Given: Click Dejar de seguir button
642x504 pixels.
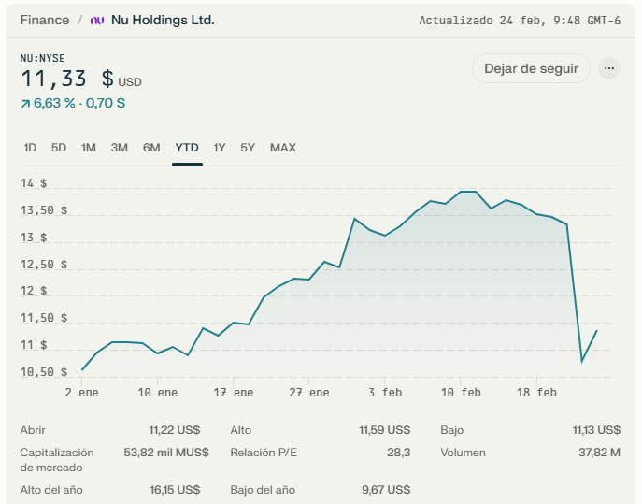Looking at the screenshot, I should pyautogui.click(x=531, y=68).
